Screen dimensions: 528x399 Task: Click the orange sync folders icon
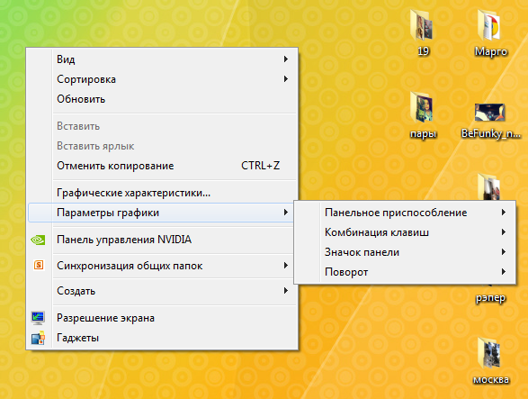tap(39, 265)
